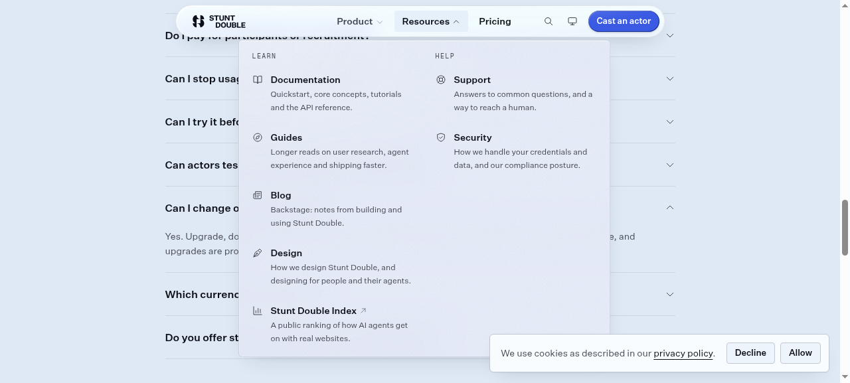Click the page vertical scrollbar thumb

pos(845,227)
